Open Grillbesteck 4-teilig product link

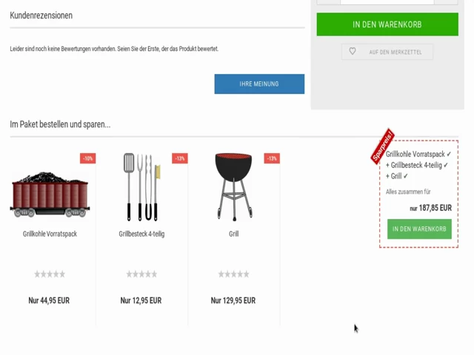(141, 234)
